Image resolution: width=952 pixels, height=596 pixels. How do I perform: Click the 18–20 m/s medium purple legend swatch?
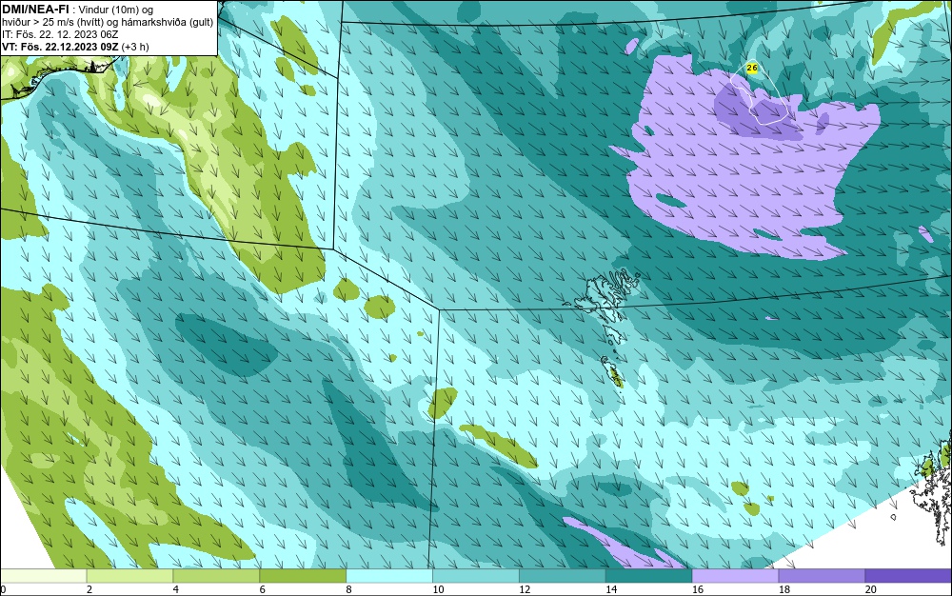coord(823,575)
